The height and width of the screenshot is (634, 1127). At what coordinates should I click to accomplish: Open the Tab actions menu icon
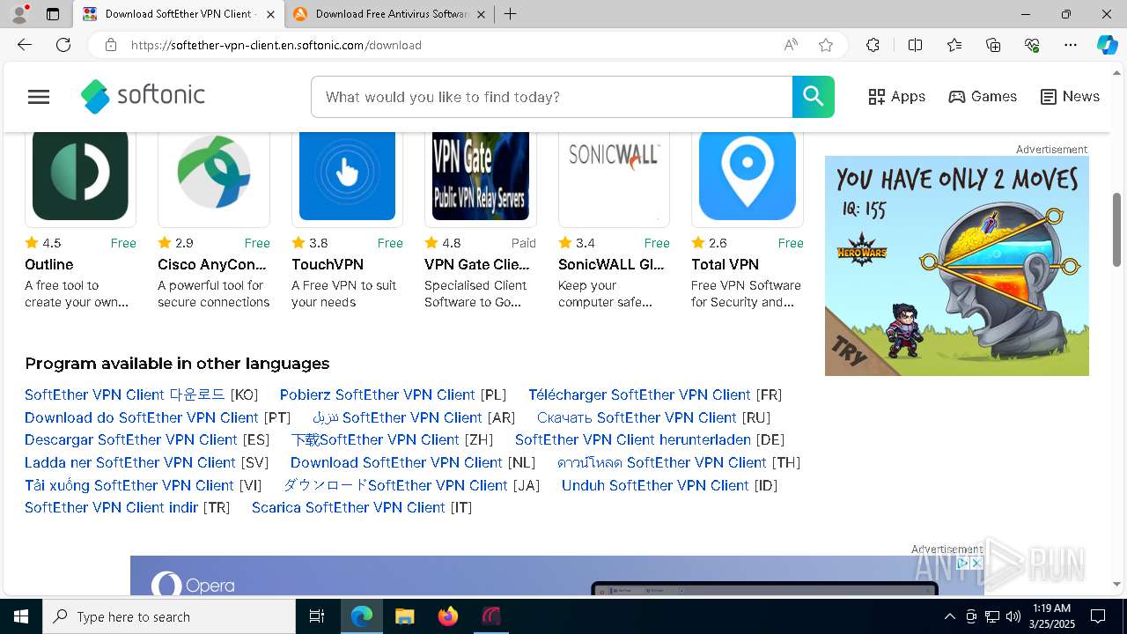[x=53, y=14]
